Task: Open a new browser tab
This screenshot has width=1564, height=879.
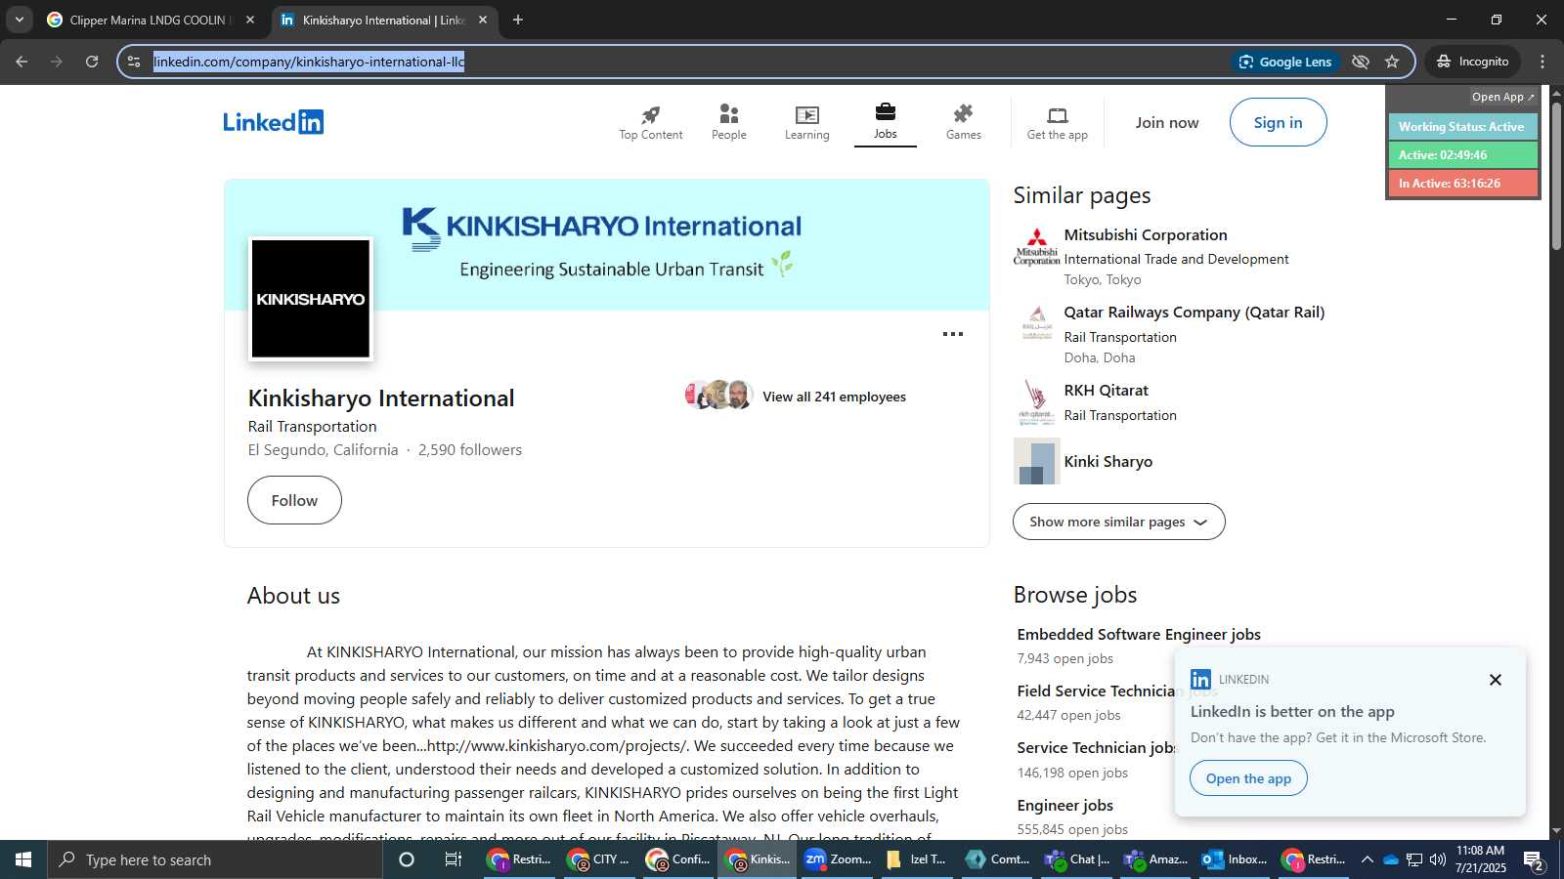Action: [518, 20]
